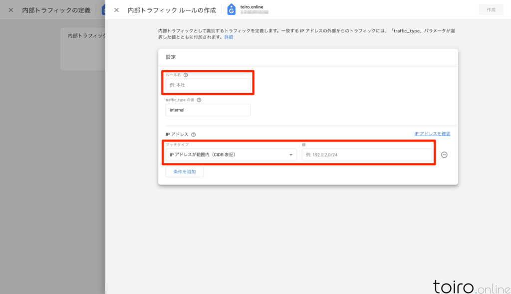The width and height of the screenshot is (511, 294).
Task: Click the toiro.online watermark logo
Action: click(x=468, y=286)
